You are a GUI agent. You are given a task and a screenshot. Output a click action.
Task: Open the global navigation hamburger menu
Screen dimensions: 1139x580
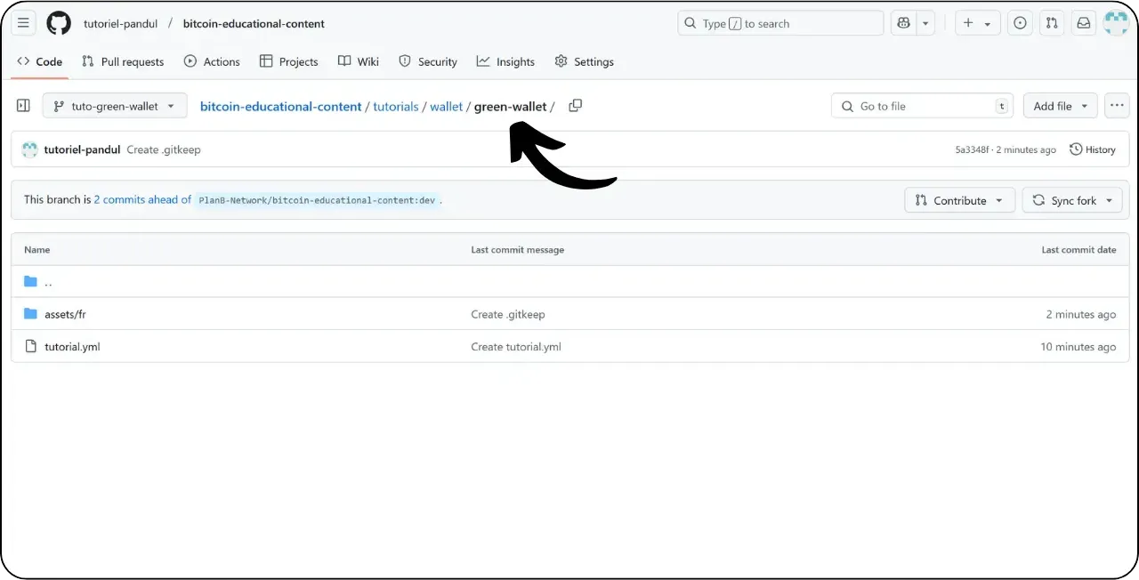(x=23, y=23)
